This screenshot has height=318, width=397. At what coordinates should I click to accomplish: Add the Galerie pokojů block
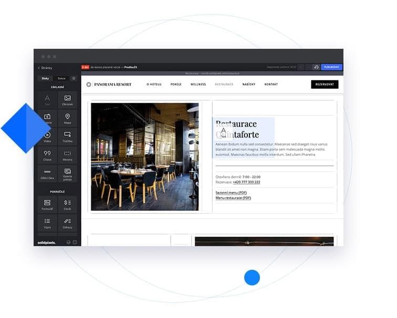pos(67,174)
